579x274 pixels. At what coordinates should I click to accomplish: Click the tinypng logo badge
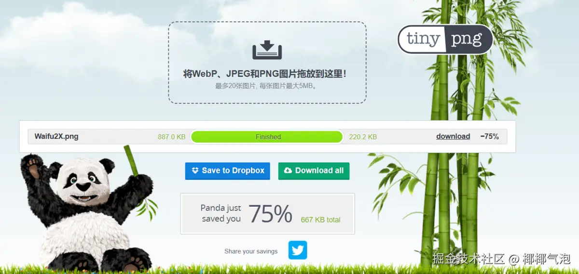(x=445, y=39)
